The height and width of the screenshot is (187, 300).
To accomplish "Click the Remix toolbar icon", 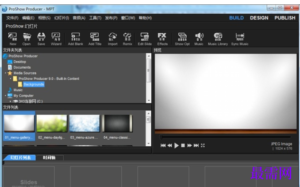I will click(x=127, y=39).
